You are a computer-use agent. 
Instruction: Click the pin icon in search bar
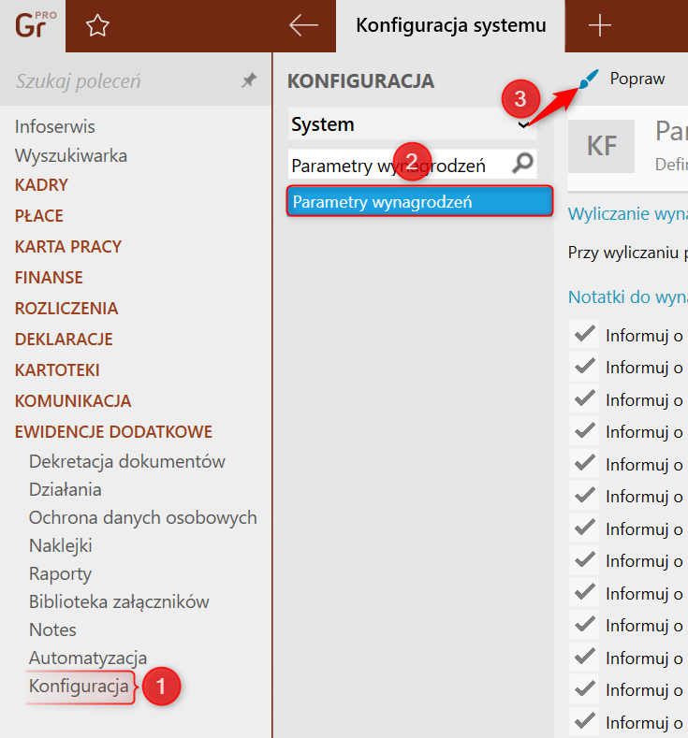point(248,81)
